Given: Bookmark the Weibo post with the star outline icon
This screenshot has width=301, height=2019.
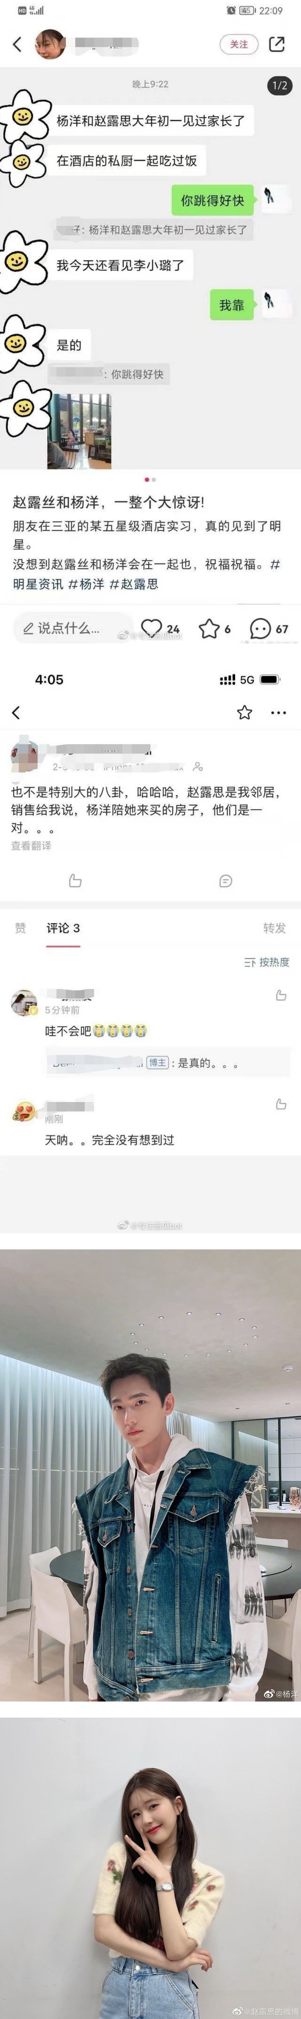Looking at the screenshot, I should 244,713.
